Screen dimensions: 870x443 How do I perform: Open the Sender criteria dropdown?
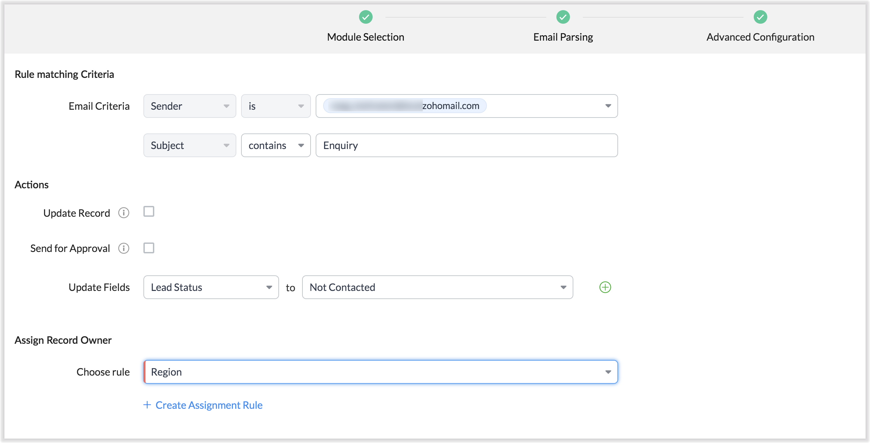tap(190, 106)
